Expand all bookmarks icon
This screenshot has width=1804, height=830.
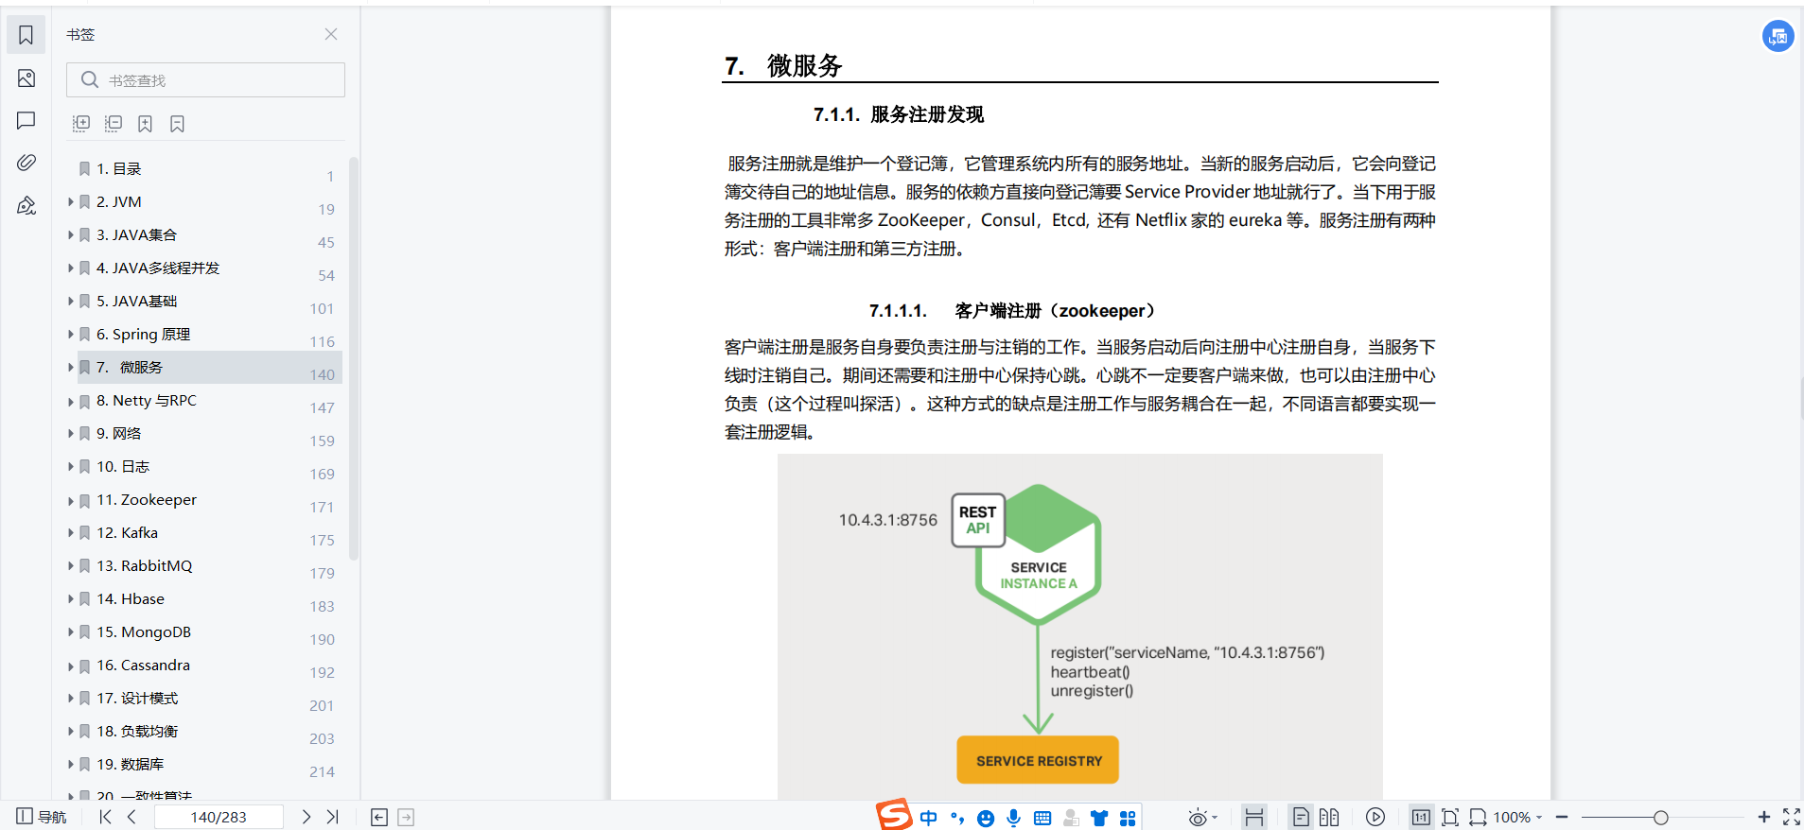(x=81, y=124)
